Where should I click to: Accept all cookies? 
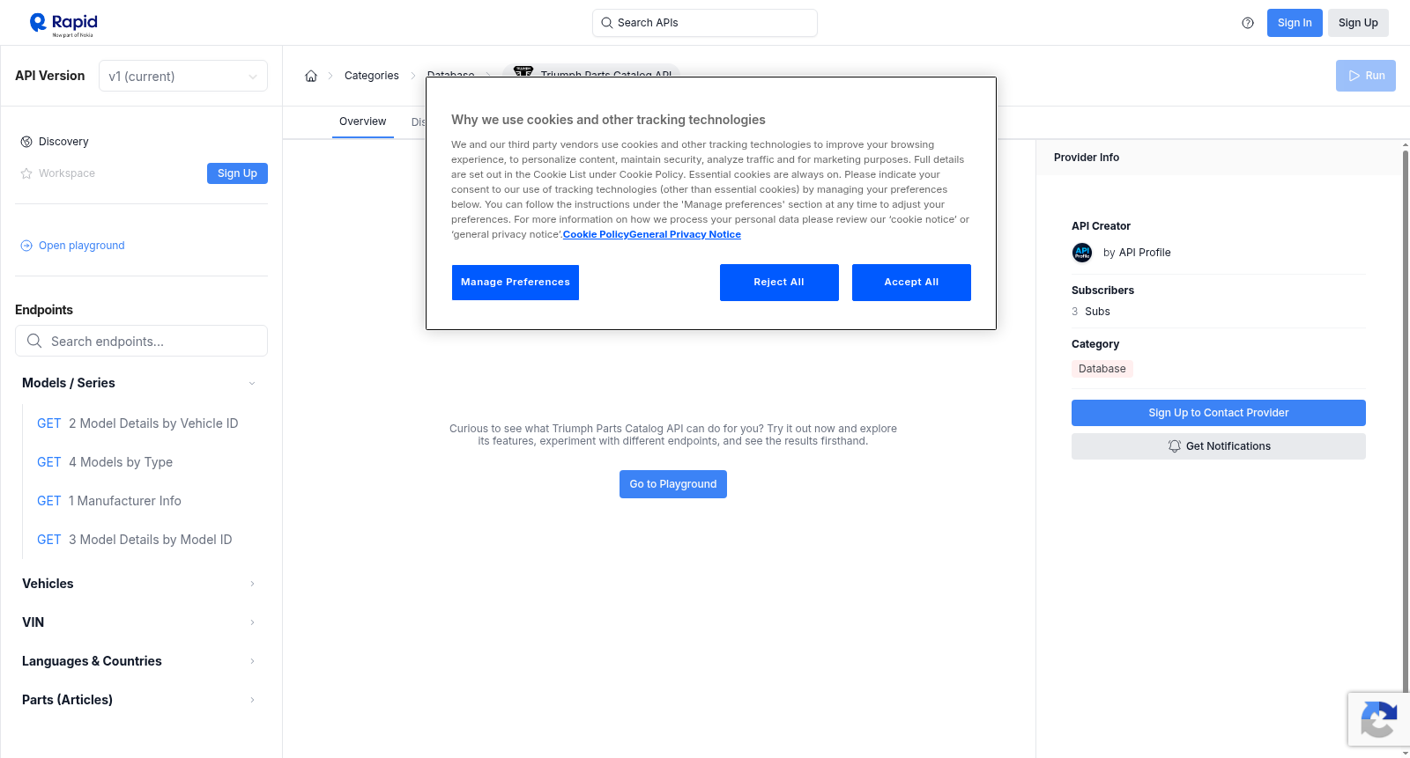[911, 283]
